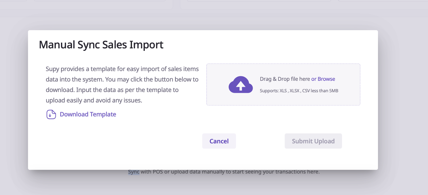Image resolution: width=428 pixels, height=195 pixels.
Task: Click the word 'Supy' in the description
Action: tap(52, 69)
